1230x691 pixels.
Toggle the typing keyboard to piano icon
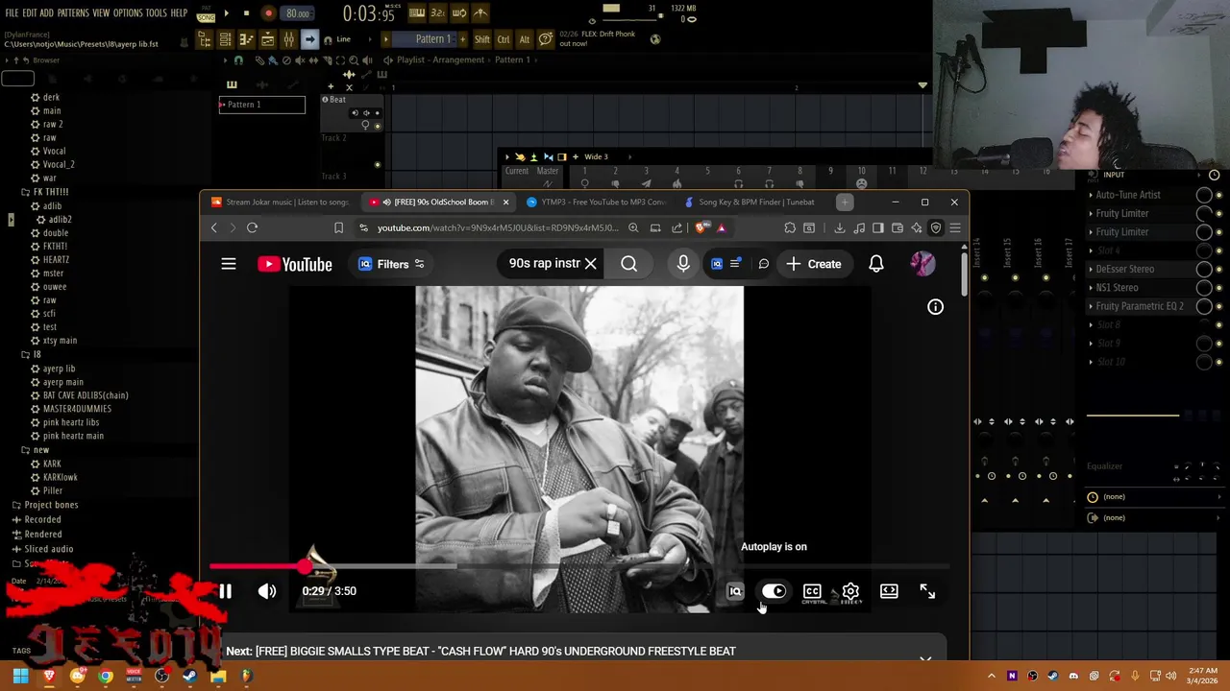[416, 13]
